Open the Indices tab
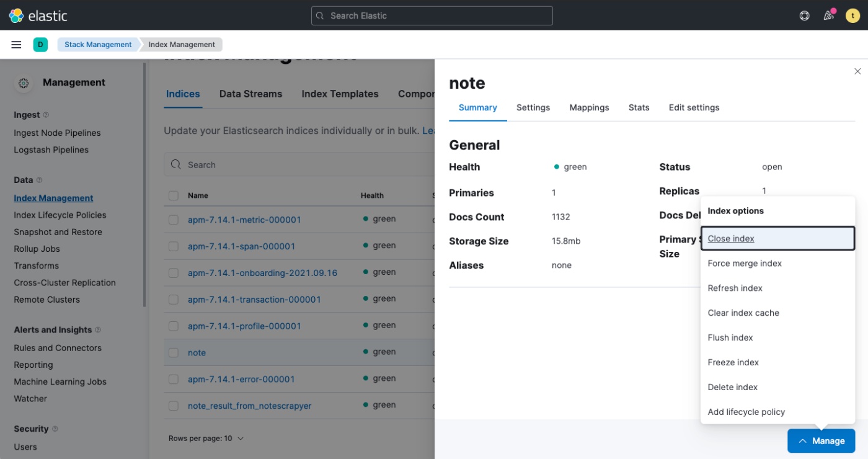This screenshot has height=459, width=868. point(183,94)
